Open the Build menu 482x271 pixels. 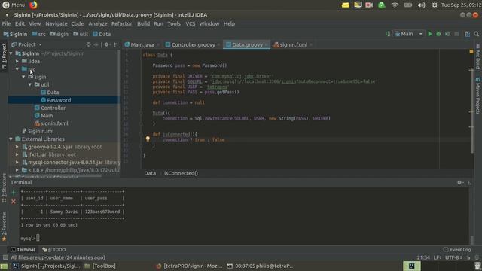pos(143,23)
